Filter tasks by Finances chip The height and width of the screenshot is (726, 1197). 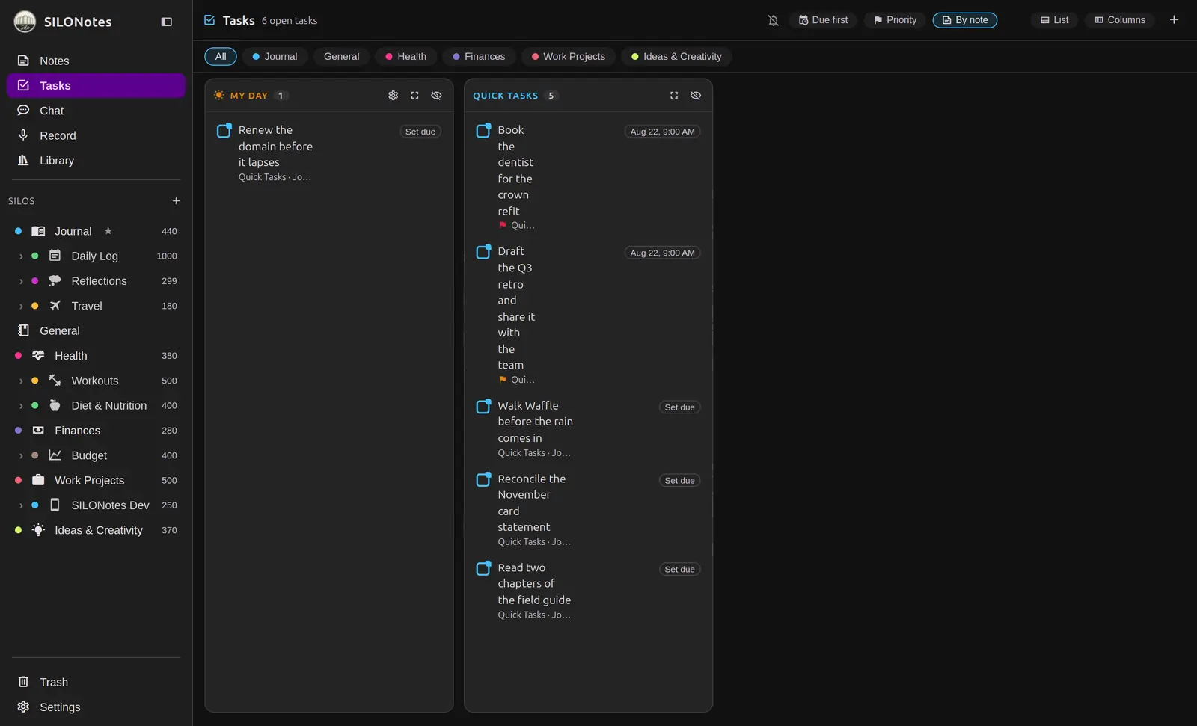tap(479, 56)
